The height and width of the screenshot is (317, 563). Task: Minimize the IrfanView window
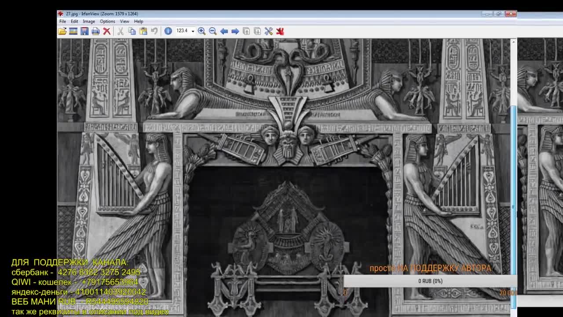(x=487, y=14)
